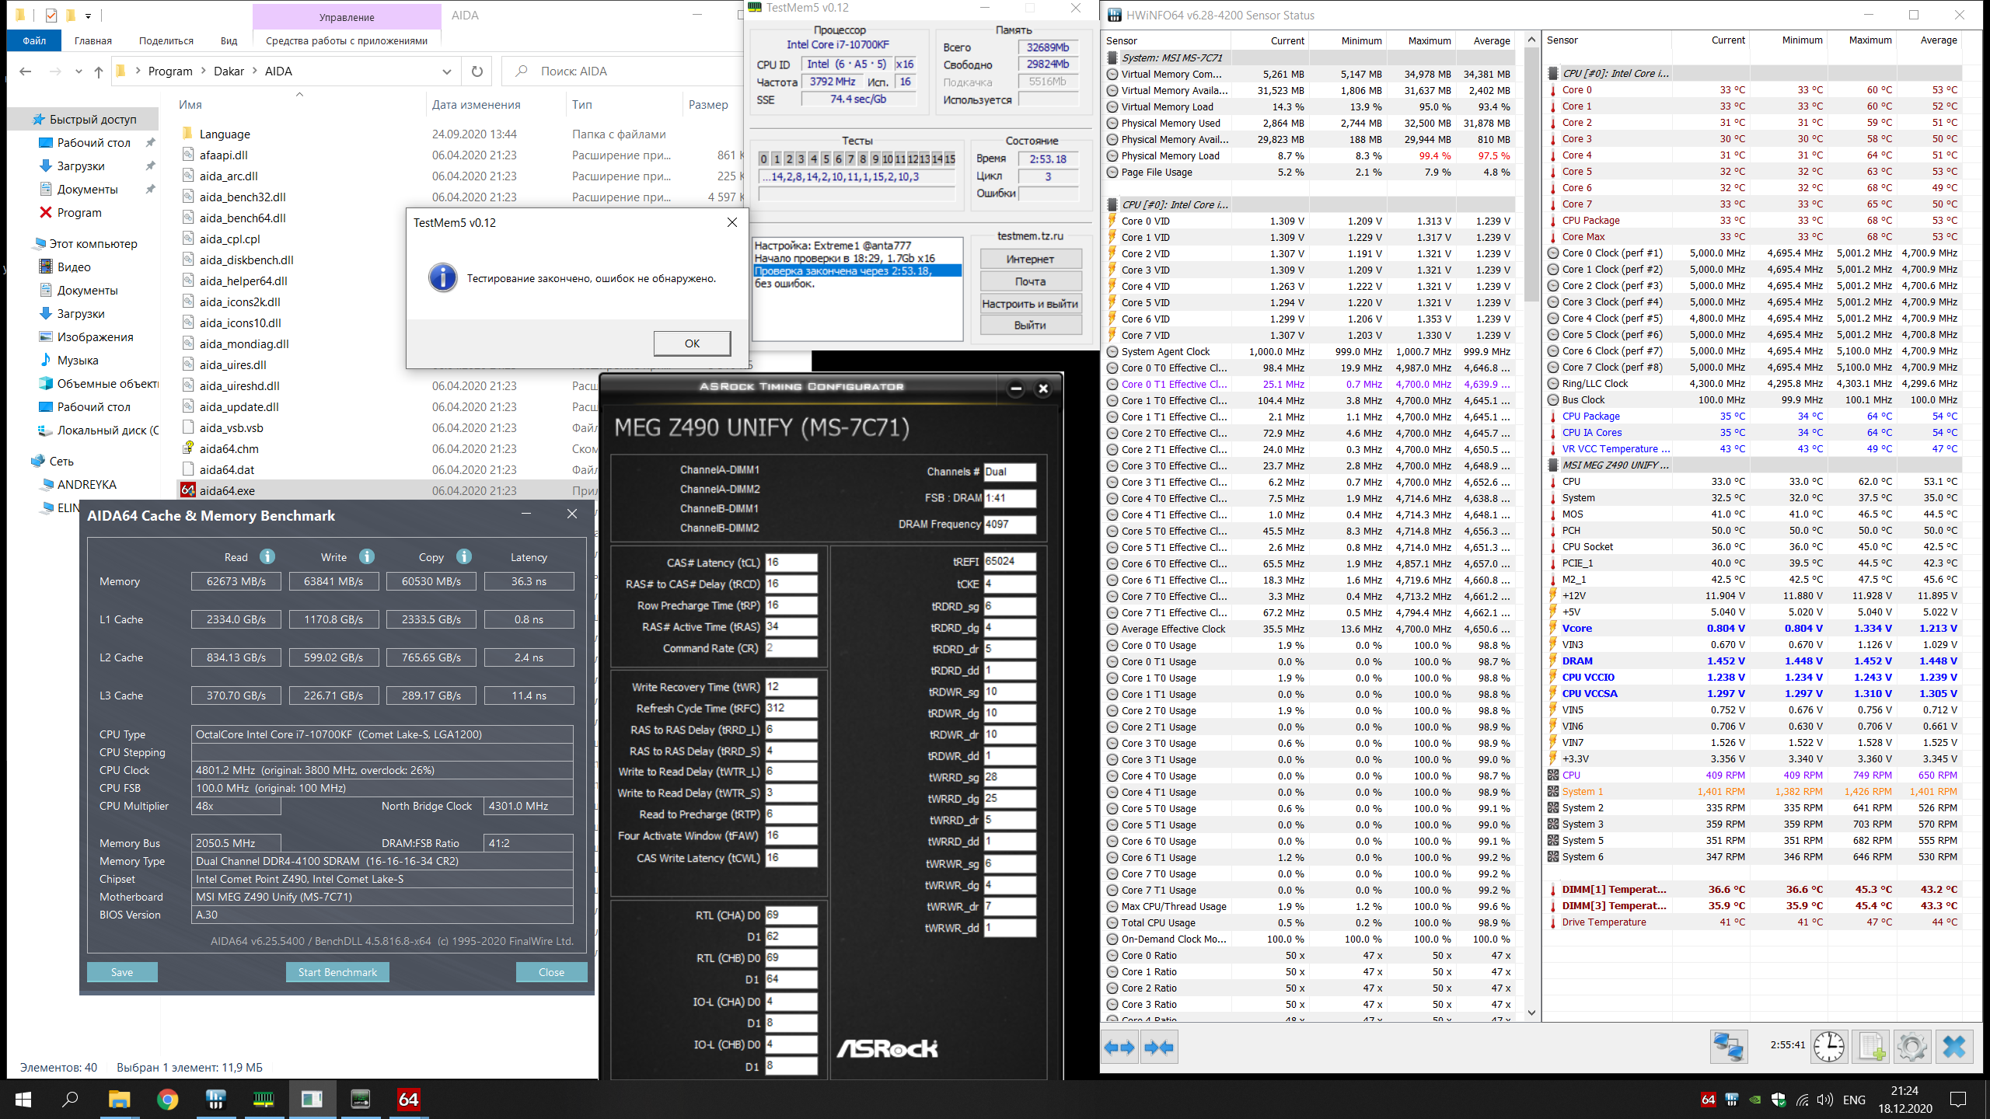Open Chrome from the taskbar

(x=167, y=1099)
